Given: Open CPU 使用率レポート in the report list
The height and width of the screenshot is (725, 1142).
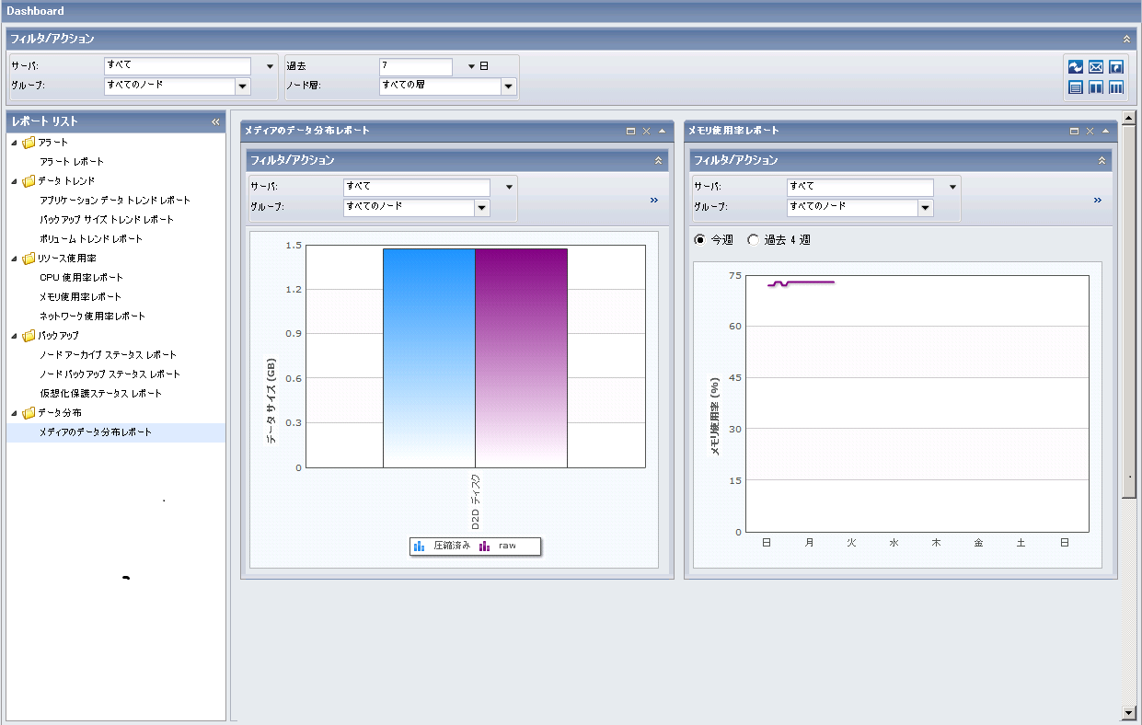Looking at the screenshot, I should pyautogui.click(x=81, y=278).
